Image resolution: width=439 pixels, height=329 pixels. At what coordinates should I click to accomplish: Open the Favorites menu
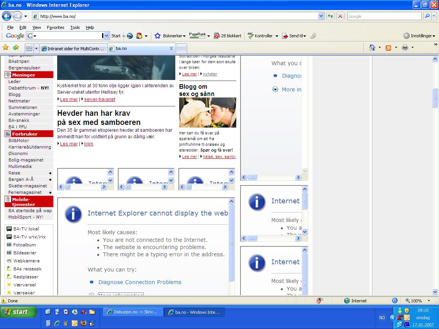tap(55, 27)
